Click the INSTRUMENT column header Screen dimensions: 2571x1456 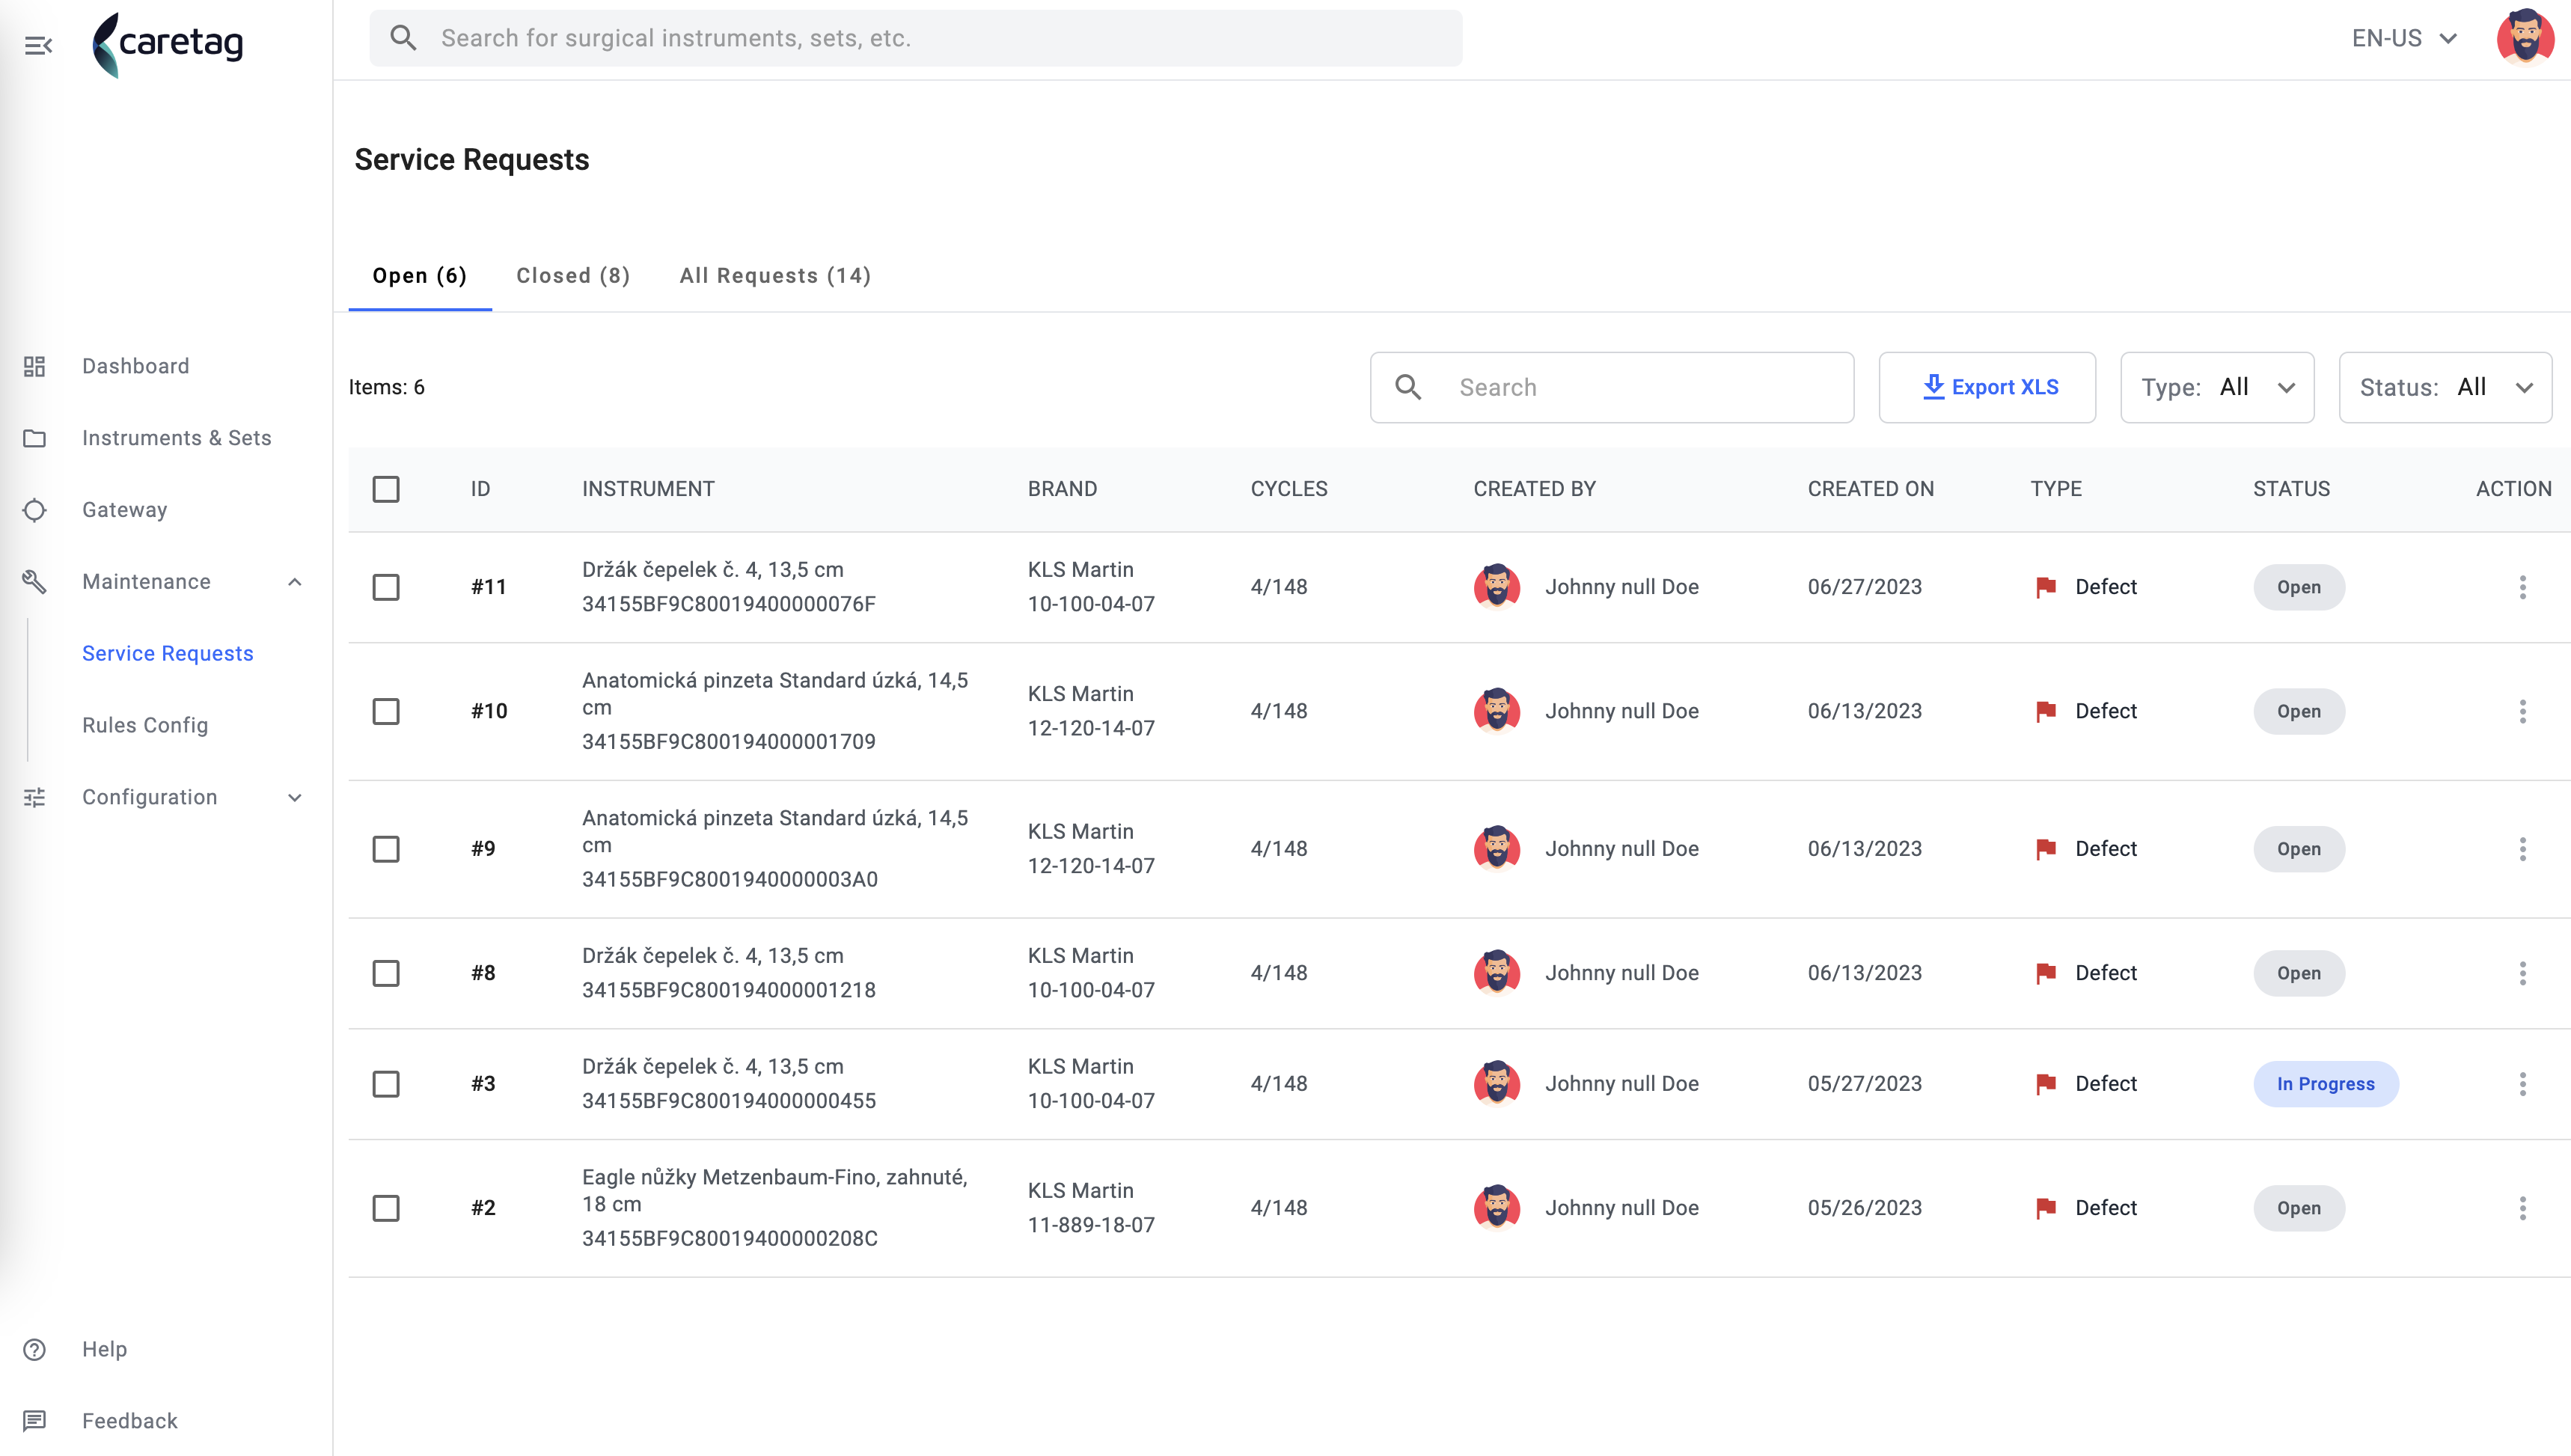click(x=648, y=489)
